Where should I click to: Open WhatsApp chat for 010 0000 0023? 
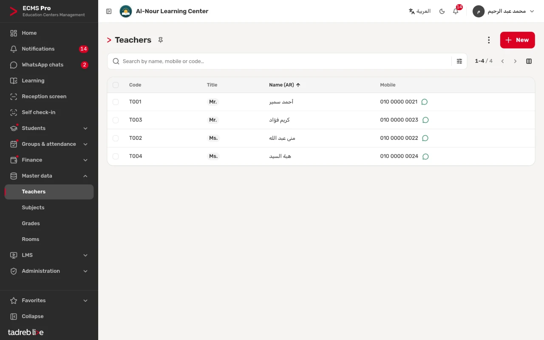(425, 120)
